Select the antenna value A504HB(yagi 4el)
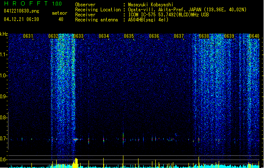Screen dimensions: 264x168 click(x=148, y=20)
